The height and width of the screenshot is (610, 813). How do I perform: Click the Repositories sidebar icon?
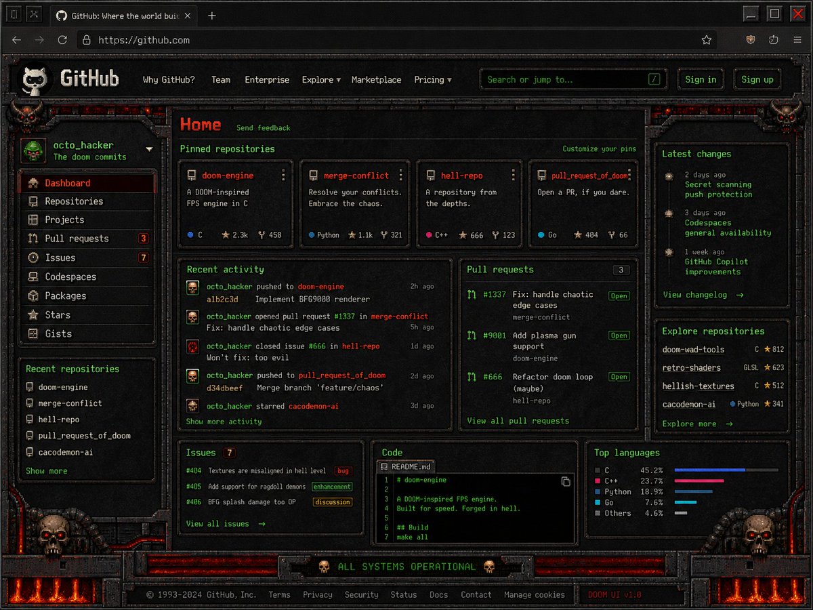(33, 201)
